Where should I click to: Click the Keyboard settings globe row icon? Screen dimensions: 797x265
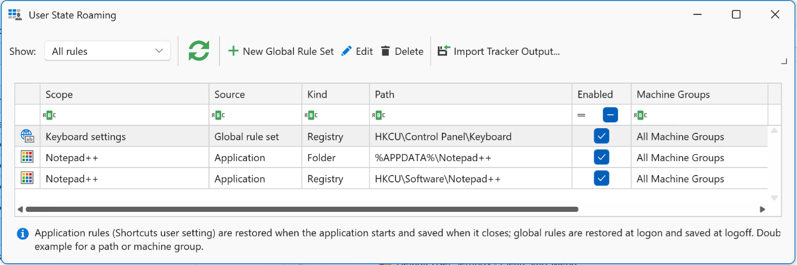coord(27,136)
